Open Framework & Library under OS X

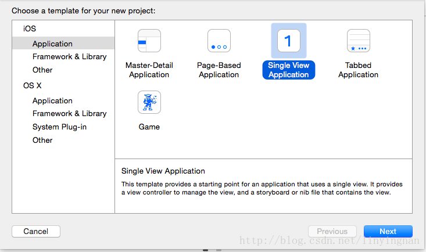click(69, 113)
